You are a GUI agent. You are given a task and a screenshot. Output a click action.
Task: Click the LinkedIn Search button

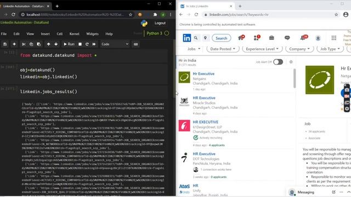click(222, 38)
